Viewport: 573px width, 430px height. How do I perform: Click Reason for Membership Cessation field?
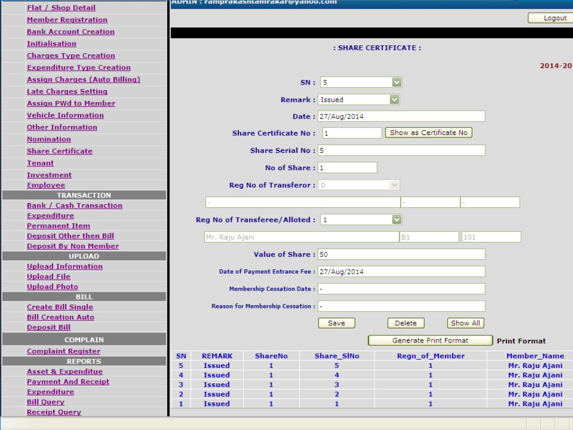(401, 306)
